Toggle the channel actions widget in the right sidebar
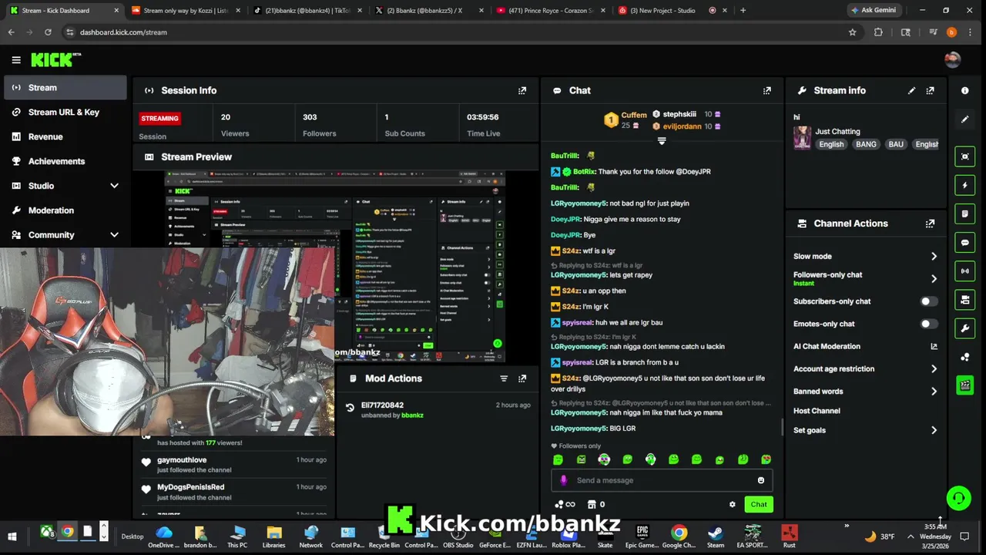The height and width of the screenshot is (555, 986). [964, 299]
